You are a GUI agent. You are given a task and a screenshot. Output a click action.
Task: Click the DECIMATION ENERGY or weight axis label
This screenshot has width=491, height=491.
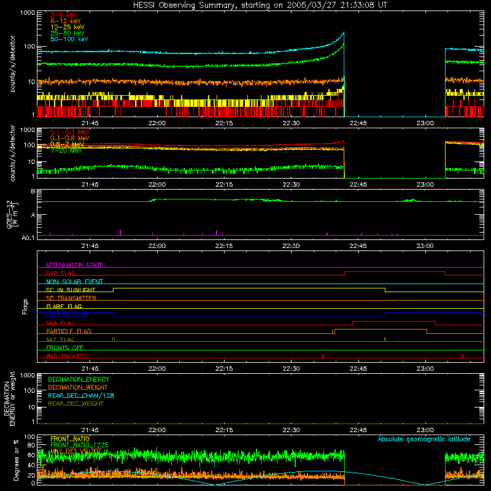[x=9, y=398]
